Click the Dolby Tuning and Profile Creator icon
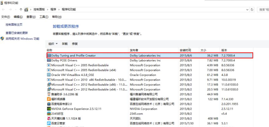The width and height of the screenshot is (269, 127). [49, 55]
